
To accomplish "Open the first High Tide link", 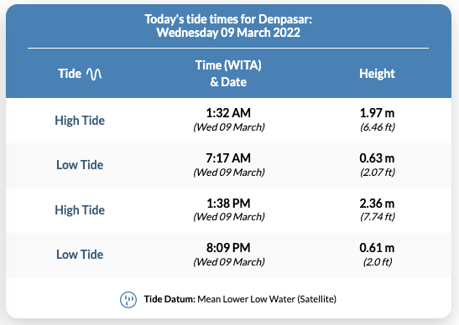I will pyautogui.click(x=80, y=121).
